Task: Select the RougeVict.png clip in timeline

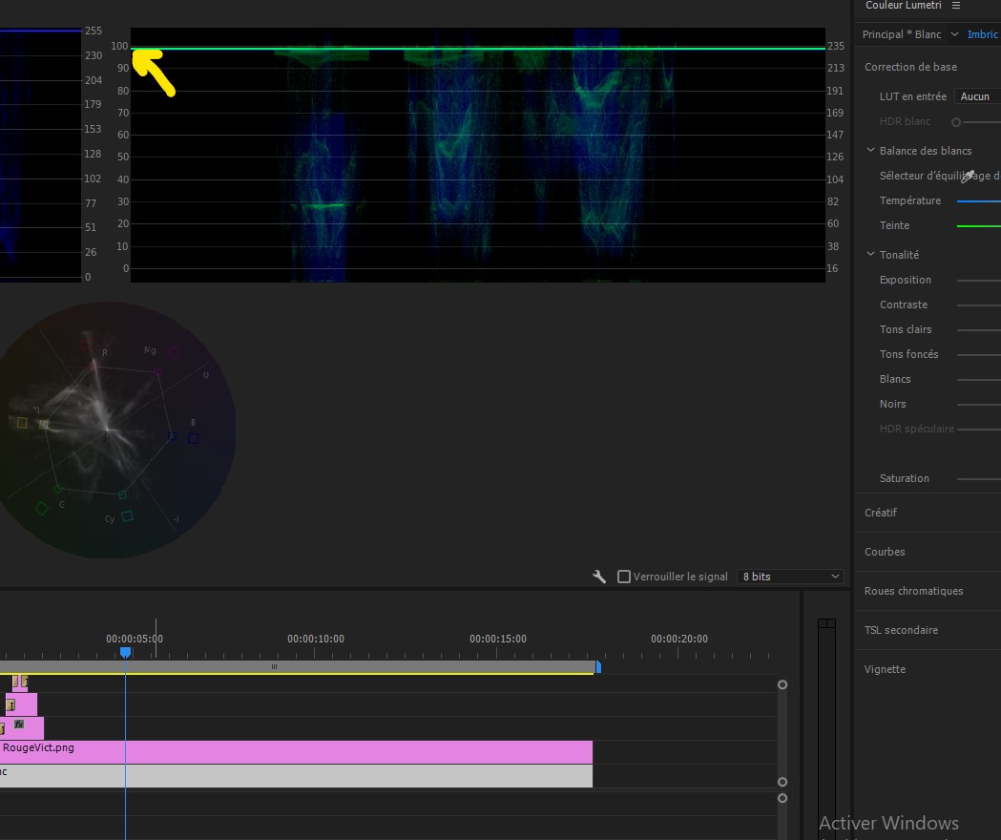Action: [x=286, y=751]
